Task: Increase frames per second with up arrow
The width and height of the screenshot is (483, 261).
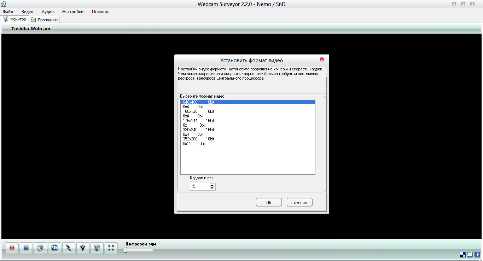Action: click(x=212, y=185)
